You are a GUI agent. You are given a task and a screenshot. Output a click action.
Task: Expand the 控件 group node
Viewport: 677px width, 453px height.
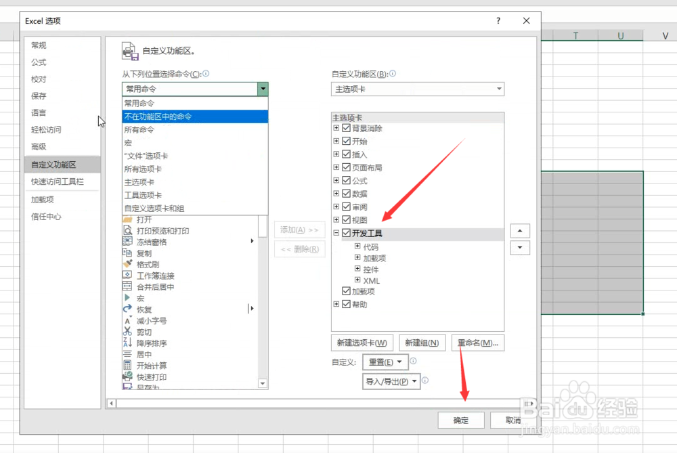pos(357,269)
